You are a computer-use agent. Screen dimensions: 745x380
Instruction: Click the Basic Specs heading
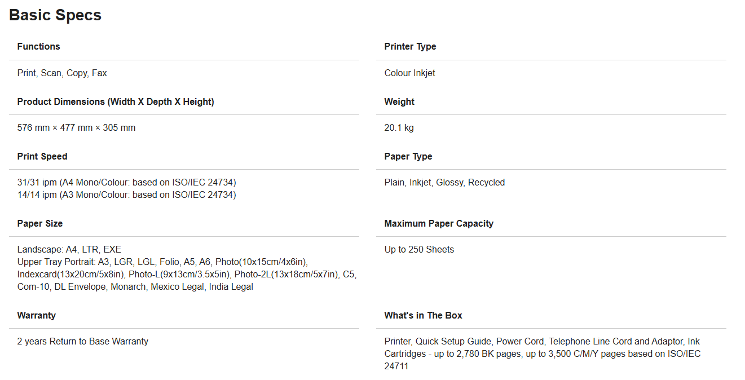click(55, 15)
